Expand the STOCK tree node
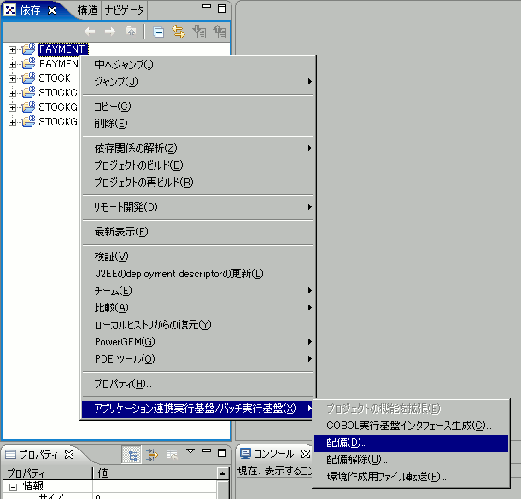Image resolution: width=521 pixels, height=499 pixels. tap(12, 78)
